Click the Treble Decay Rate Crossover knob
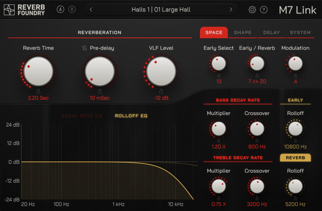322x211 pixels. (x=257, y=186)
